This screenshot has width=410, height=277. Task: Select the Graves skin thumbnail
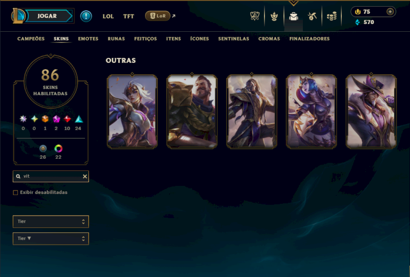192,112
